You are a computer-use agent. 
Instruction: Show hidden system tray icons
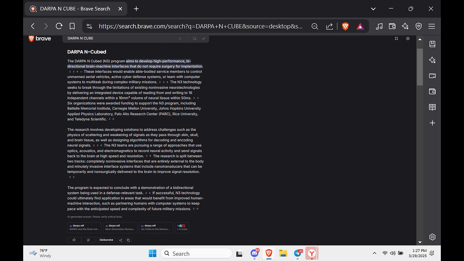pyautogui.click(x=374, y=253)
